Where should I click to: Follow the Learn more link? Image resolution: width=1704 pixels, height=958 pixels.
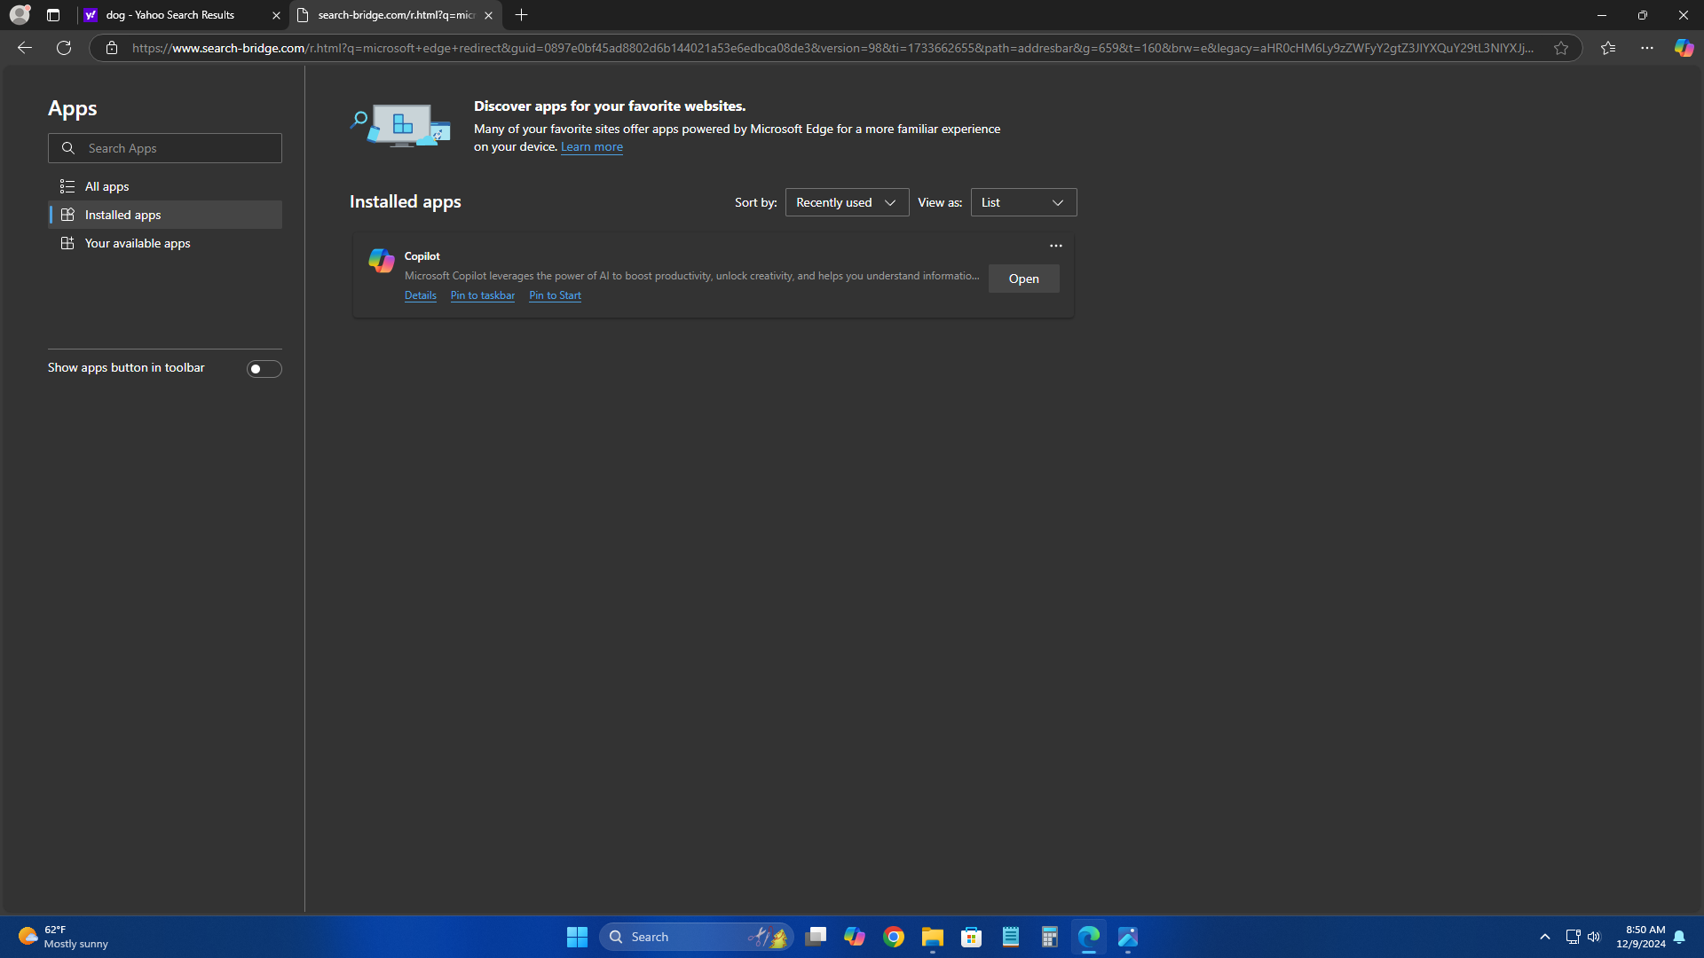(x=591, y=147)
